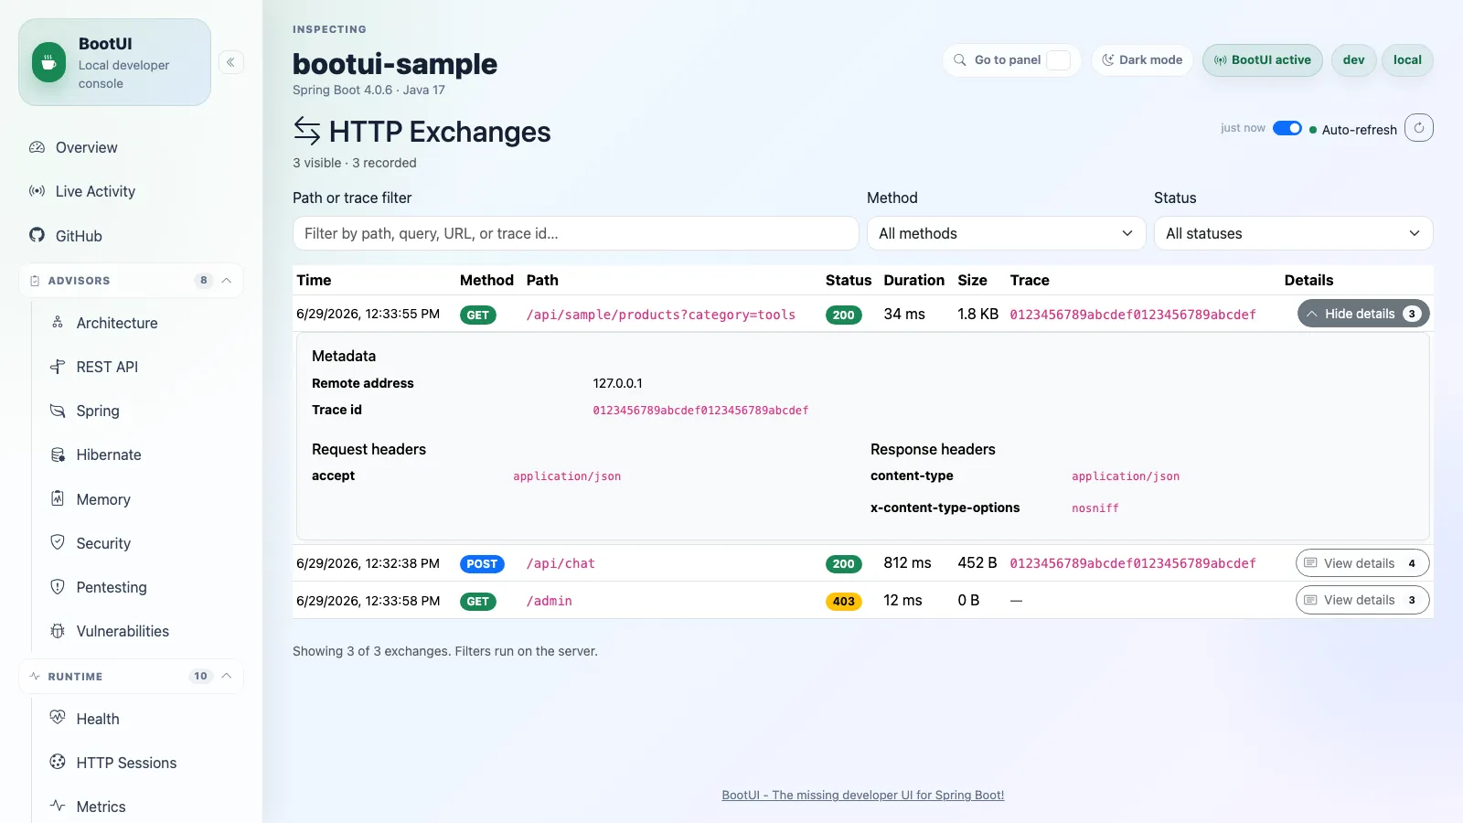Click the REST API signpost icon
Image resolution: width=1463 pixels, height=823 pixels.
(x=58, y=366)
